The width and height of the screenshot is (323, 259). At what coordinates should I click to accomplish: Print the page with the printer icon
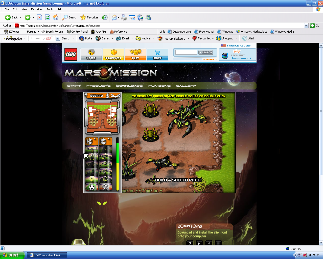[124, 17]
